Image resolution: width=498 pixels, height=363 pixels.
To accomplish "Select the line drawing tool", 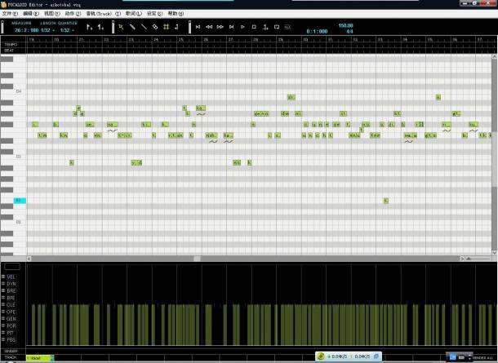I will 144,27.
